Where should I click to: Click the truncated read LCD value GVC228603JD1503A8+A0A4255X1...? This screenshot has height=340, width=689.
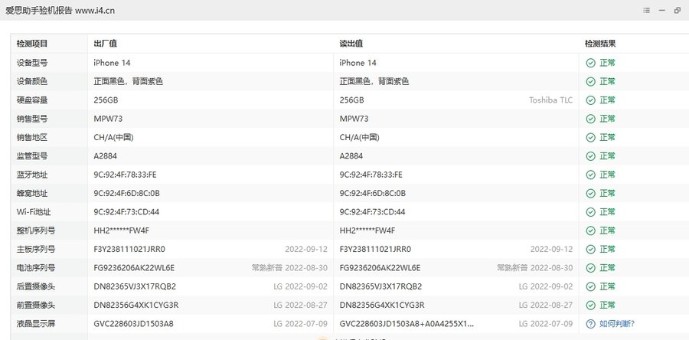coord(407,324)
